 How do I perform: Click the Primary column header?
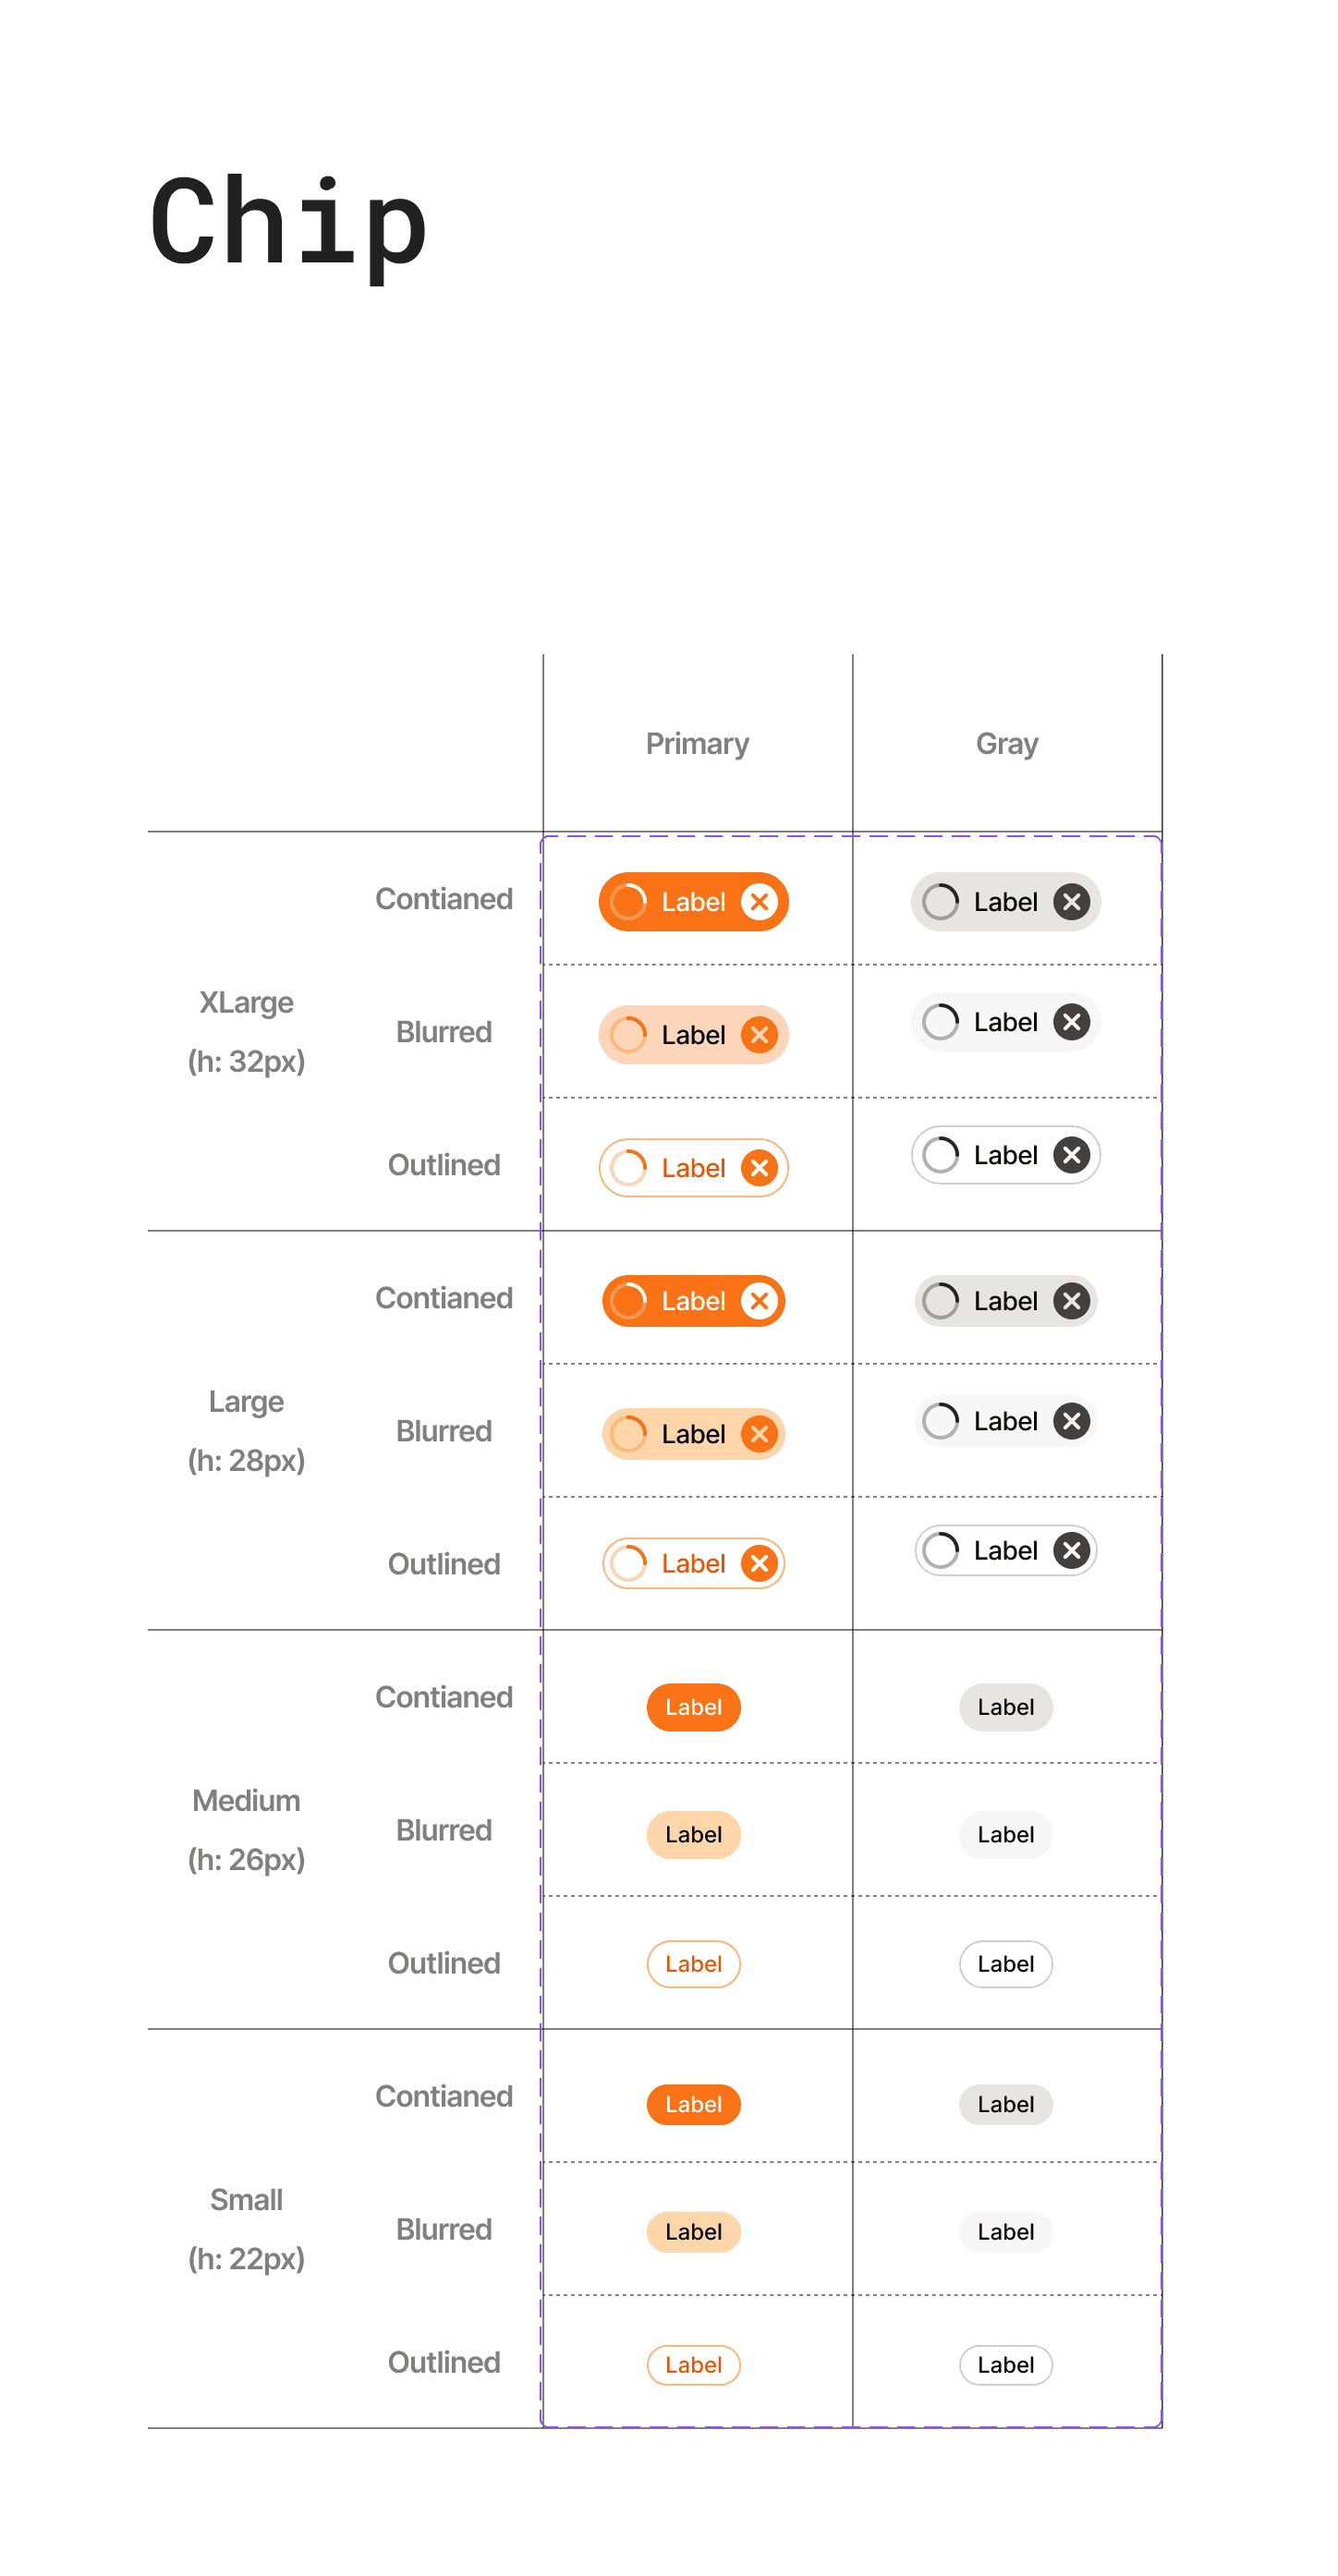(x=697, y=744)
